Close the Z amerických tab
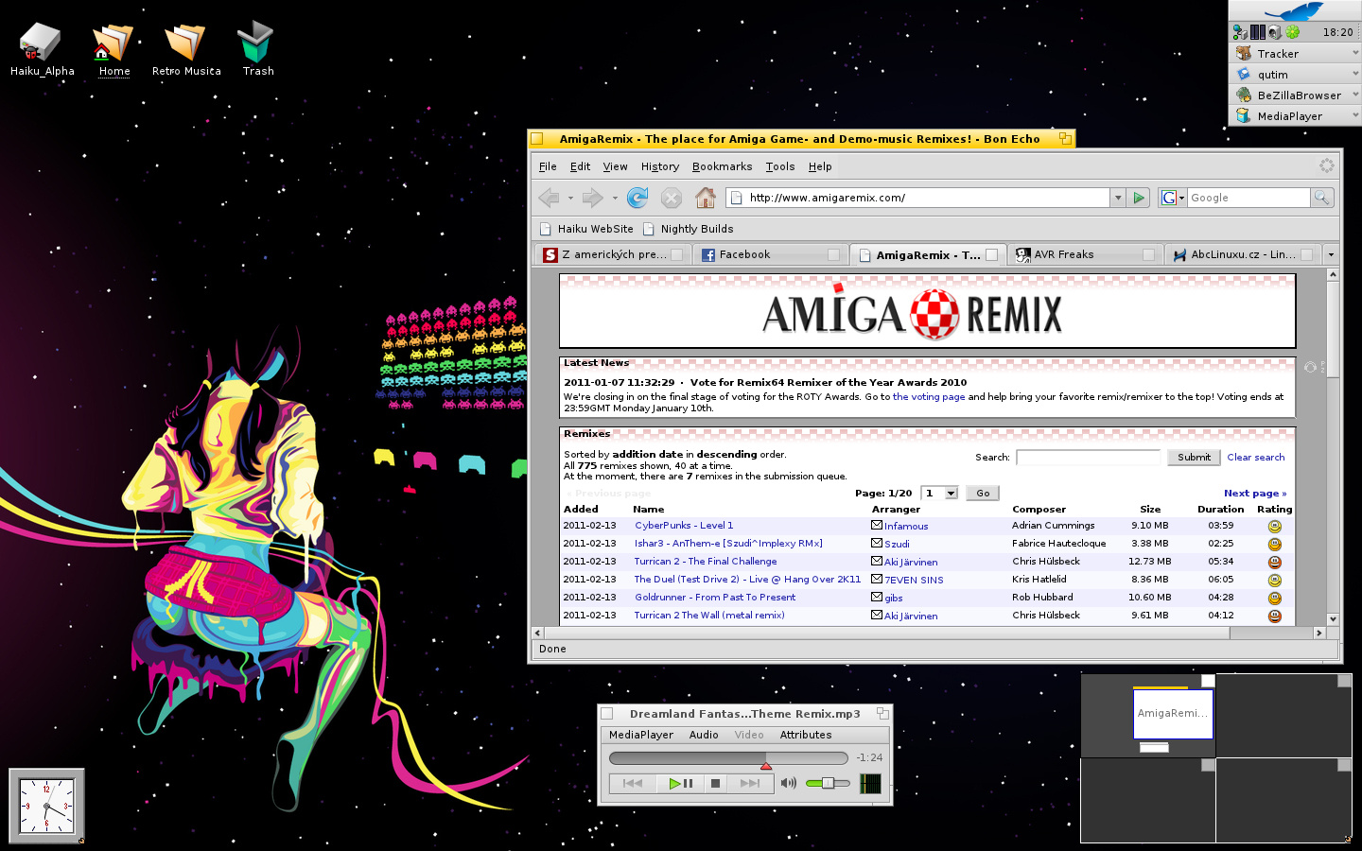Viewport: 1362px width, 851px height. pyautogui.click(x=676, y=254)
